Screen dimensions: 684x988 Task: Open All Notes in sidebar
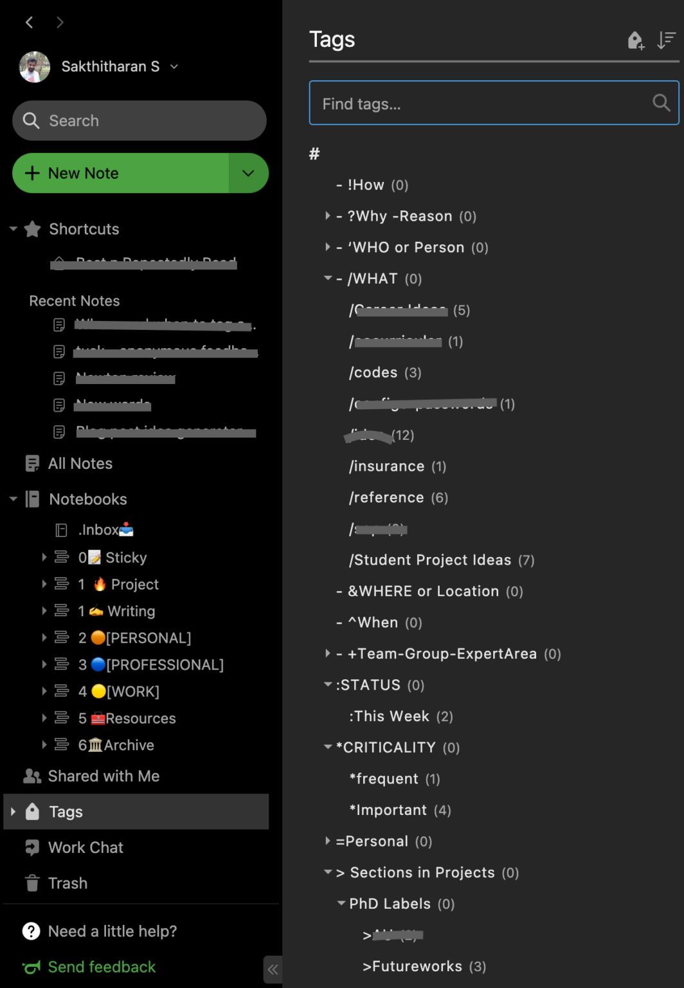(80, 464)
